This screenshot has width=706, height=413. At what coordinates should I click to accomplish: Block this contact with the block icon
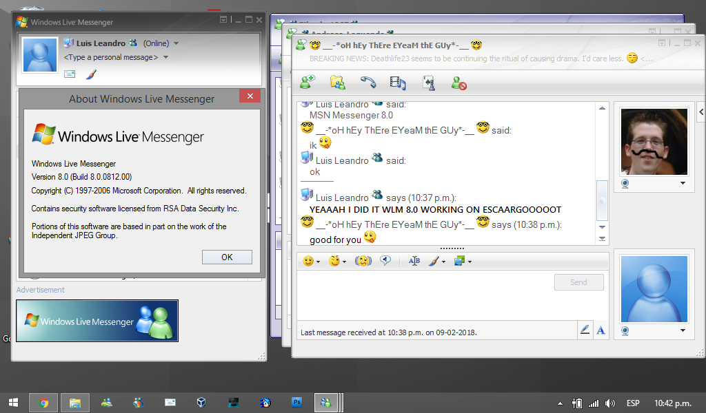(x=458, y=83)
